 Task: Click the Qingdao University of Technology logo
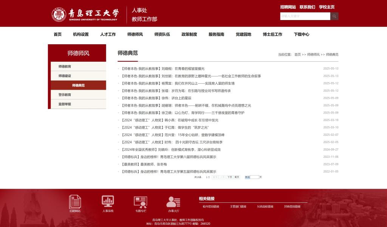pyautogui.click(x=85, y=15)
